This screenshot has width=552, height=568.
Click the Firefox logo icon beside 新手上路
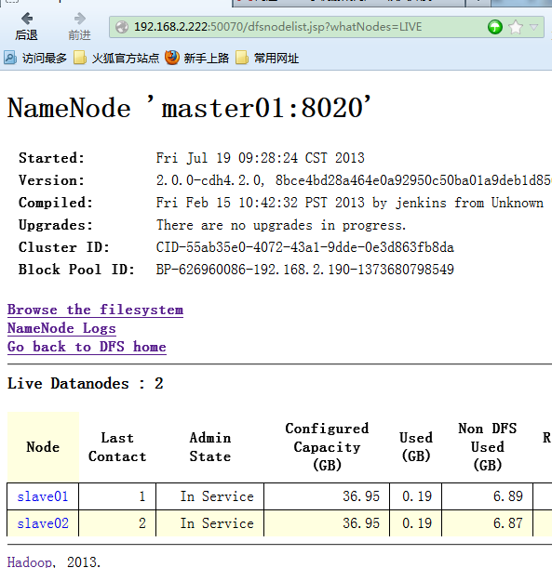coord(172,58)
